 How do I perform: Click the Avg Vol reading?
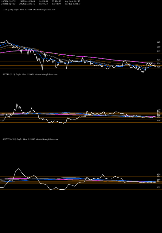pos(73,1)
